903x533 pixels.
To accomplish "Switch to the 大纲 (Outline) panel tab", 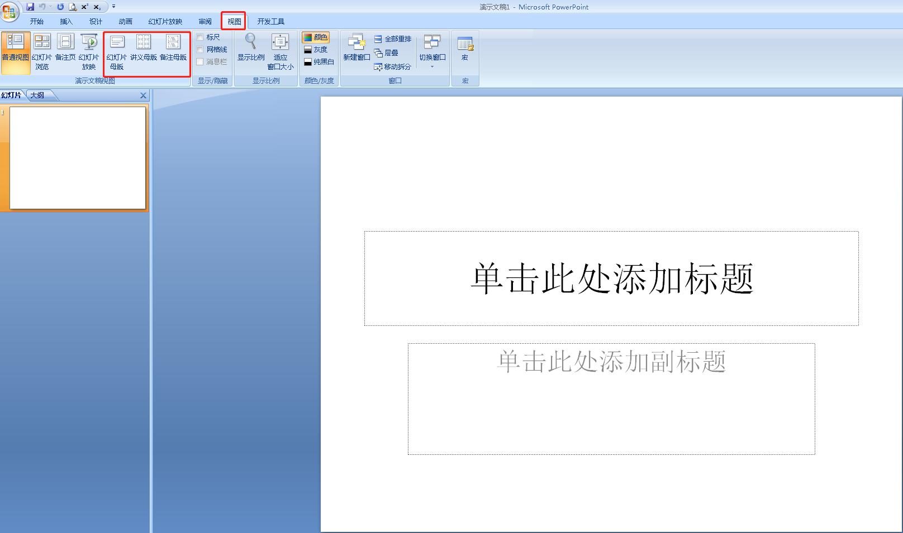I will [x=37, y=95].
